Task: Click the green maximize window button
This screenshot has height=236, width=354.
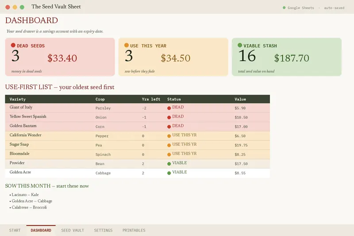Action: click(22, 7)
